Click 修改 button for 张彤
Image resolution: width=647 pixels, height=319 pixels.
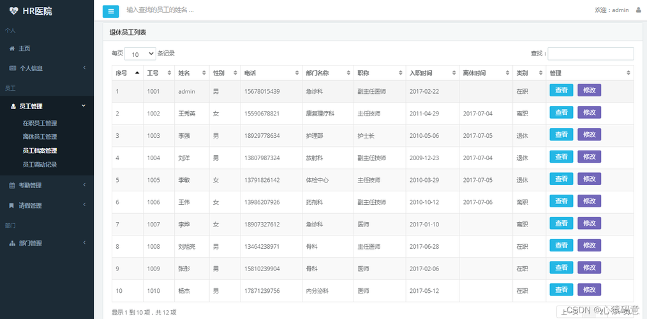coord(589,267)
